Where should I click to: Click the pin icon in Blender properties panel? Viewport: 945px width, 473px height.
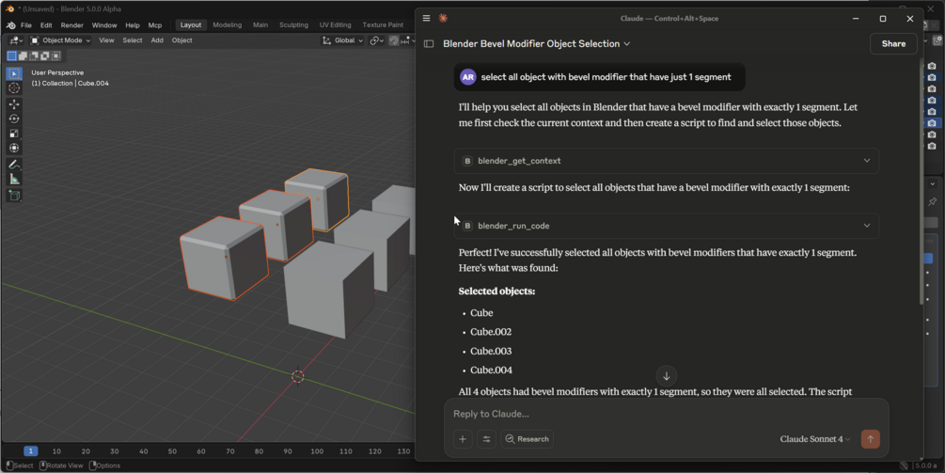(933, 201)
